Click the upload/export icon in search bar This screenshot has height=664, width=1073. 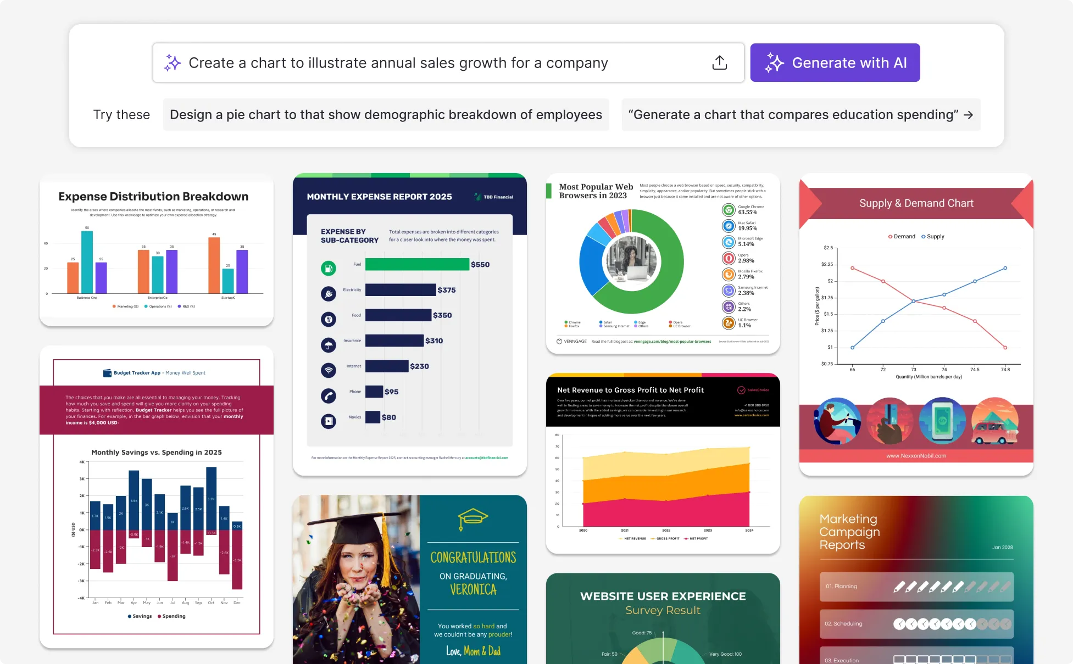tap(719, 63)
